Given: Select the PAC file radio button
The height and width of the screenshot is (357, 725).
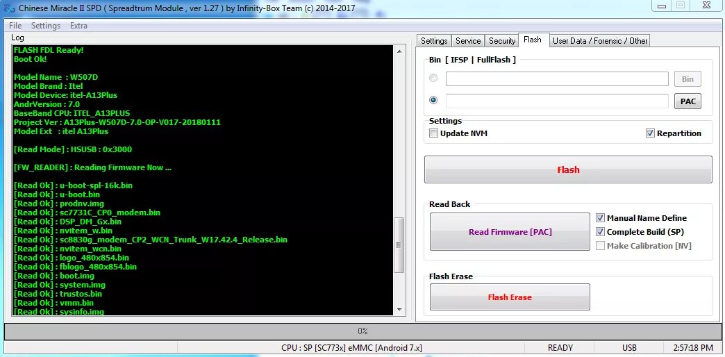Looking at the screenshot, I should coord(433,100).
